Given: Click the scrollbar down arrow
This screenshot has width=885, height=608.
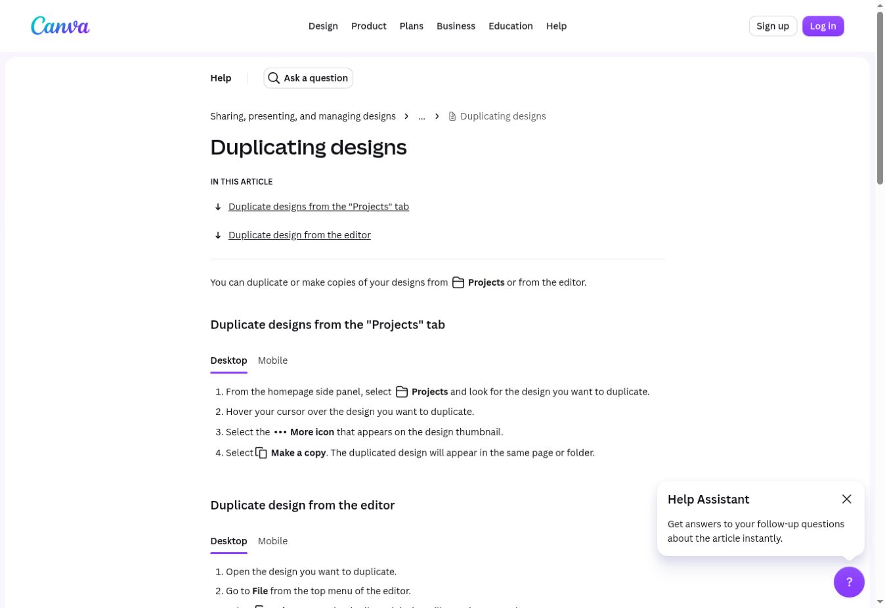Looking at the screenshot, I should pyautogui.click(x=880, y=601).
